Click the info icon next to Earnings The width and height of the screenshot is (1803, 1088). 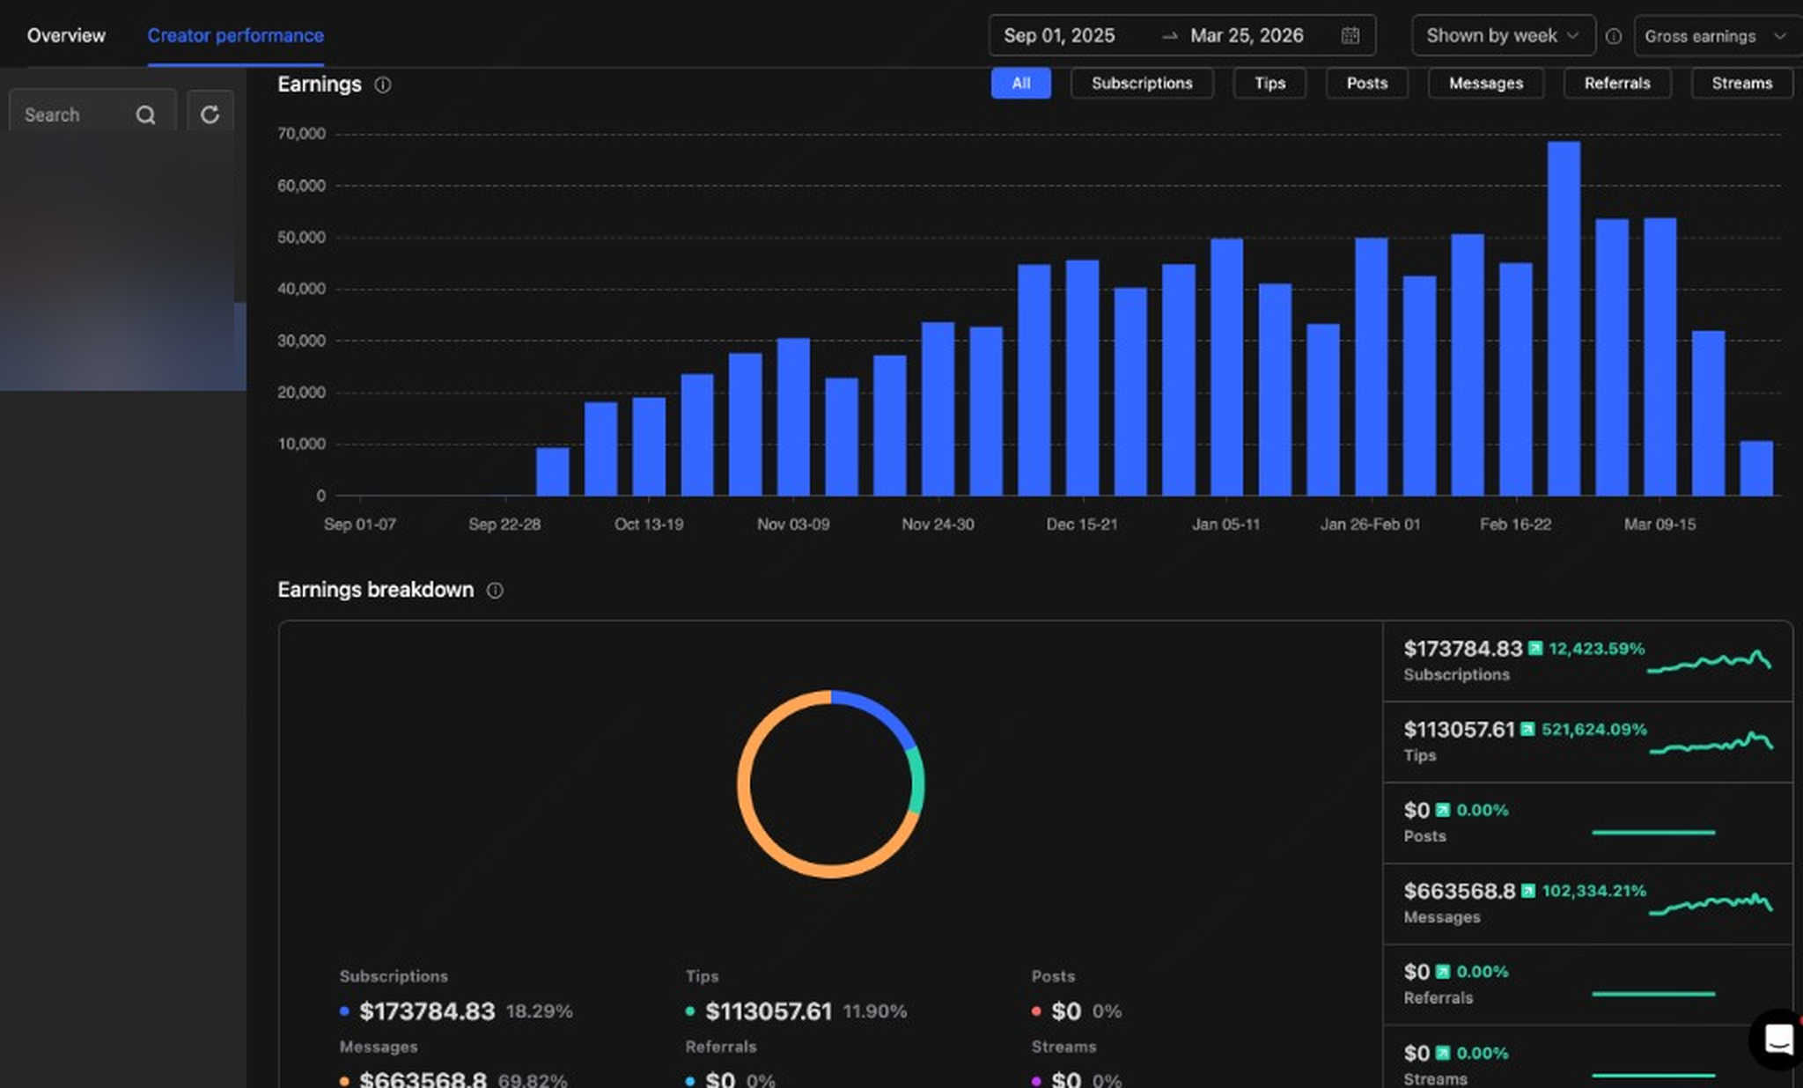(x=382, y=85)
